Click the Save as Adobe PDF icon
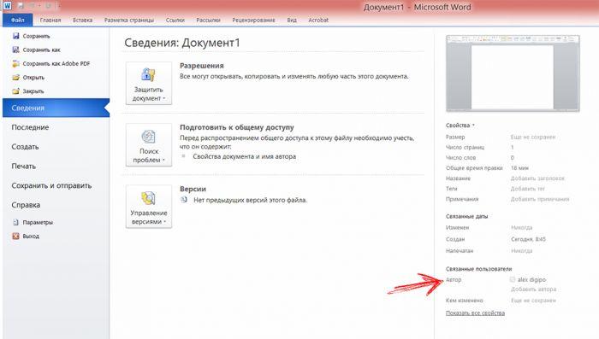Image resolution: width=599 pixels, height=339 pixels. pos(15,63)
